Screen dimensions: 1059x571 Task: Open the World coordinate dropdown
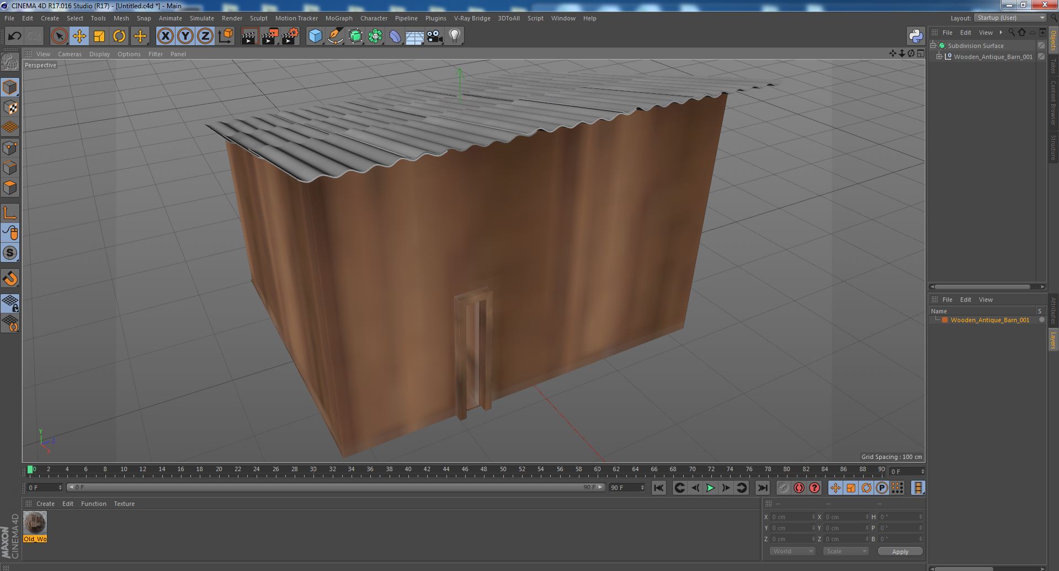click(792, 551)
